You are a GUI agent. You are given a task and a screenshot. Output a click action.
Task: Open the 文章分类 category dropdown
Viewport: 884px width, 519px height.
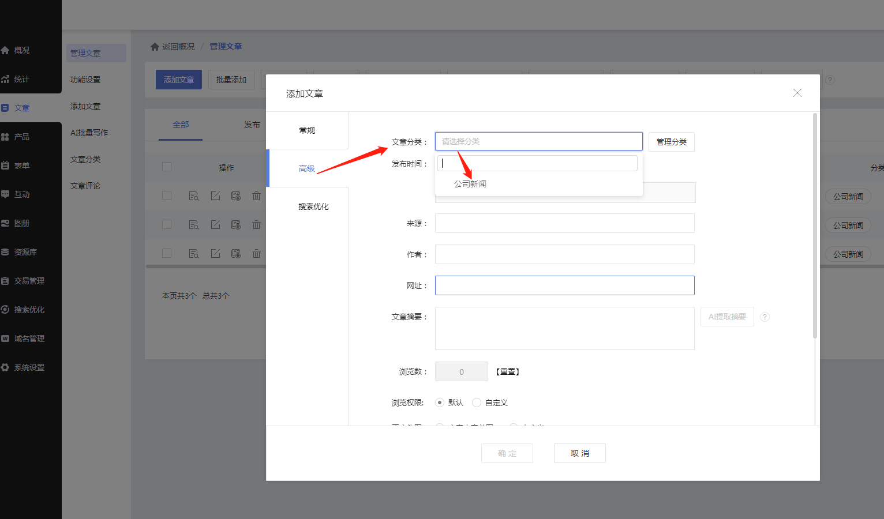point(538,141)
